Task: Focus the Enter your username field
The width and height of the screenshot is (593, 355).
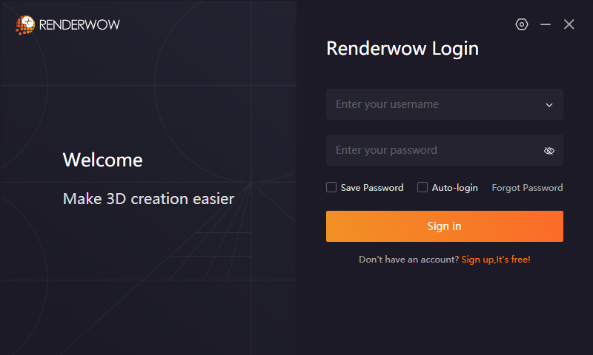Action: [x=444, y=104]
